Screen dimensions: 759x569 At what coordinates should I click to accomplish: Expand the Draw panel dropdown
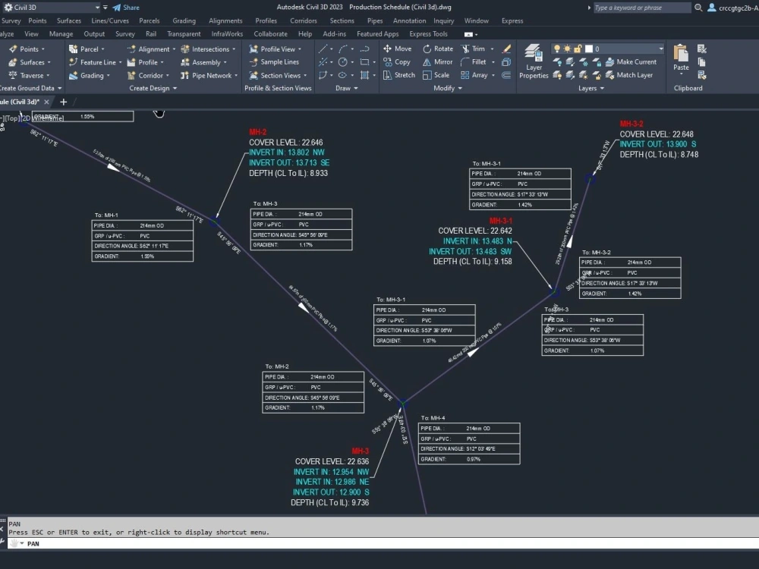pyautogui.click(x=357, y=88)
